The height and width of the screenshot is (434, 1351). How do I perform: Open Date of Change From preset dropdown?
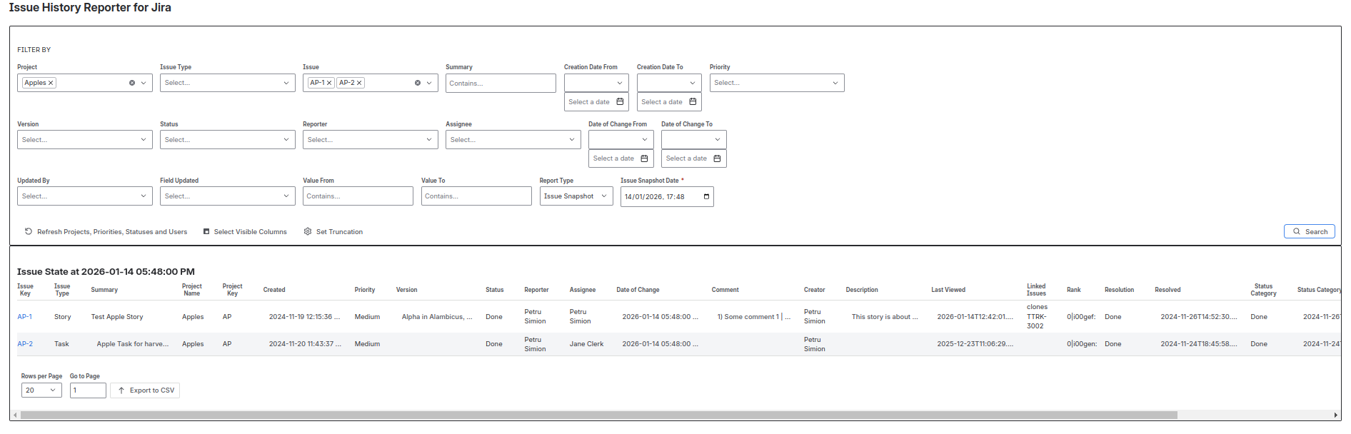click(621, 140)
